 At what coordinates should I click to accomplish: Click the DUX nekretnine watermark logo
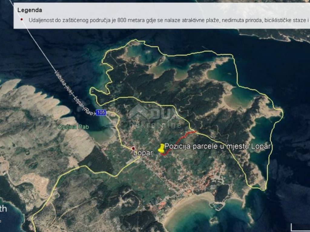154,114
